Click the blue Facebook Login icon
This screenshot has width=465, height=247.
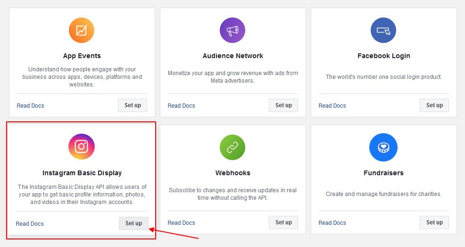pyautogui.click(x=383, y=30)
